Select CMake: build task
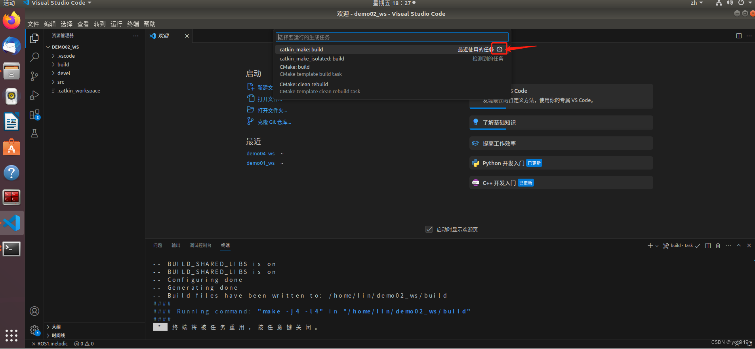The height and width of the screenshot is (349, 755). pos(392,70)
